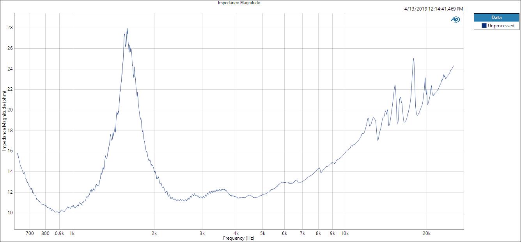The image size is (521, 242).
Task: Click the 700 frequency tick label
Action: (30, 233)
